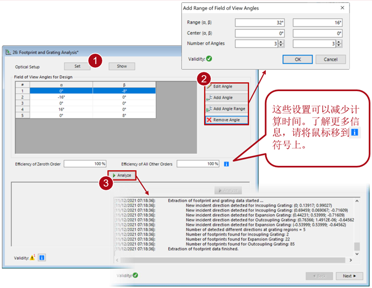Image resolution: width=372 pixels, height=288 pixels.
Task: Click the green Validity check in Add Range dialog
Action: [x=209, y=59]
